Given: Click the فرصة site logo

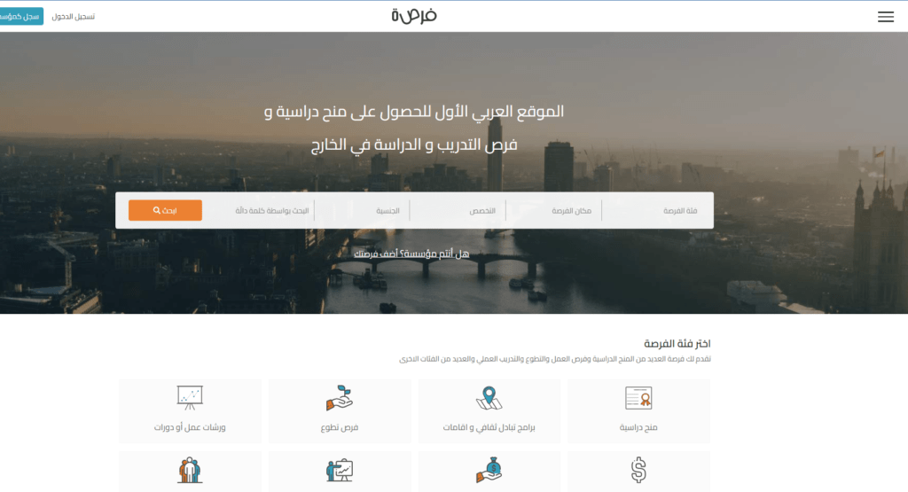Looking at the screenshot, I should (414, 16).
